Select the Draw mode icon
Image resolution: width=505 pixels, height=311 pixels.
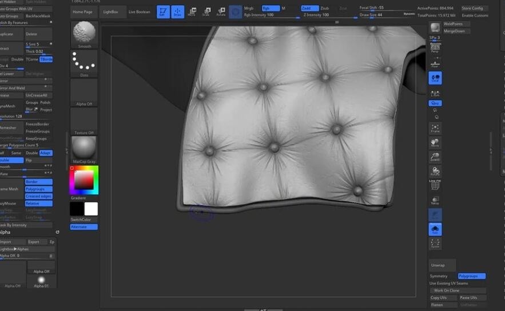[177, 12]
